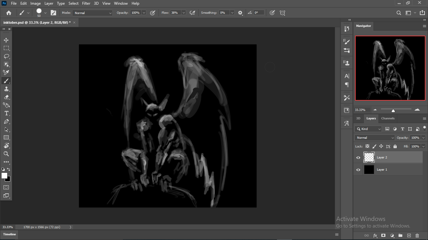Toggle pressure for opacity
The width and height of the screenshot is (428, 240).
coord(153,13)
